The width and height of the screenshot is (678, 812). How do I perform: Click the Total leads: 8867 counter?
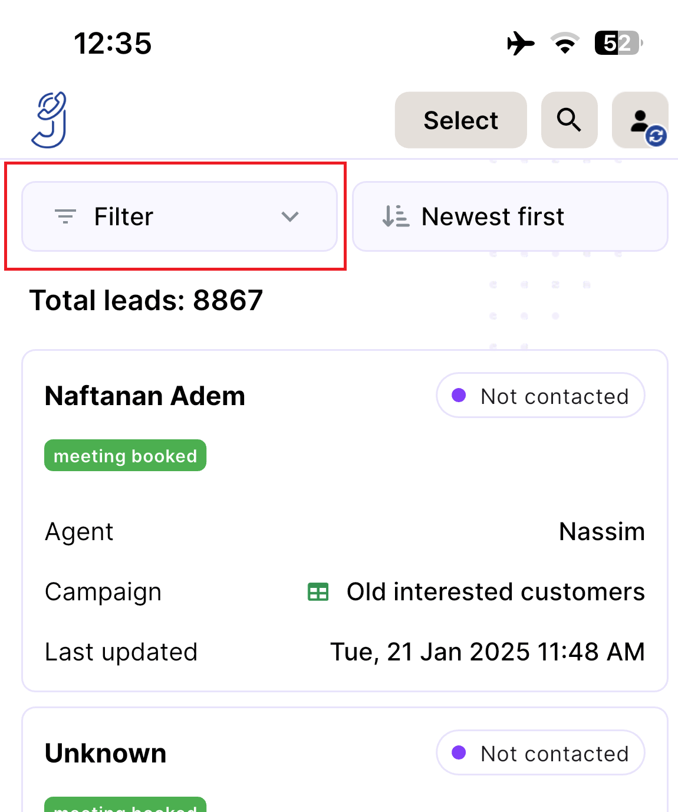[x=147, y=300]
